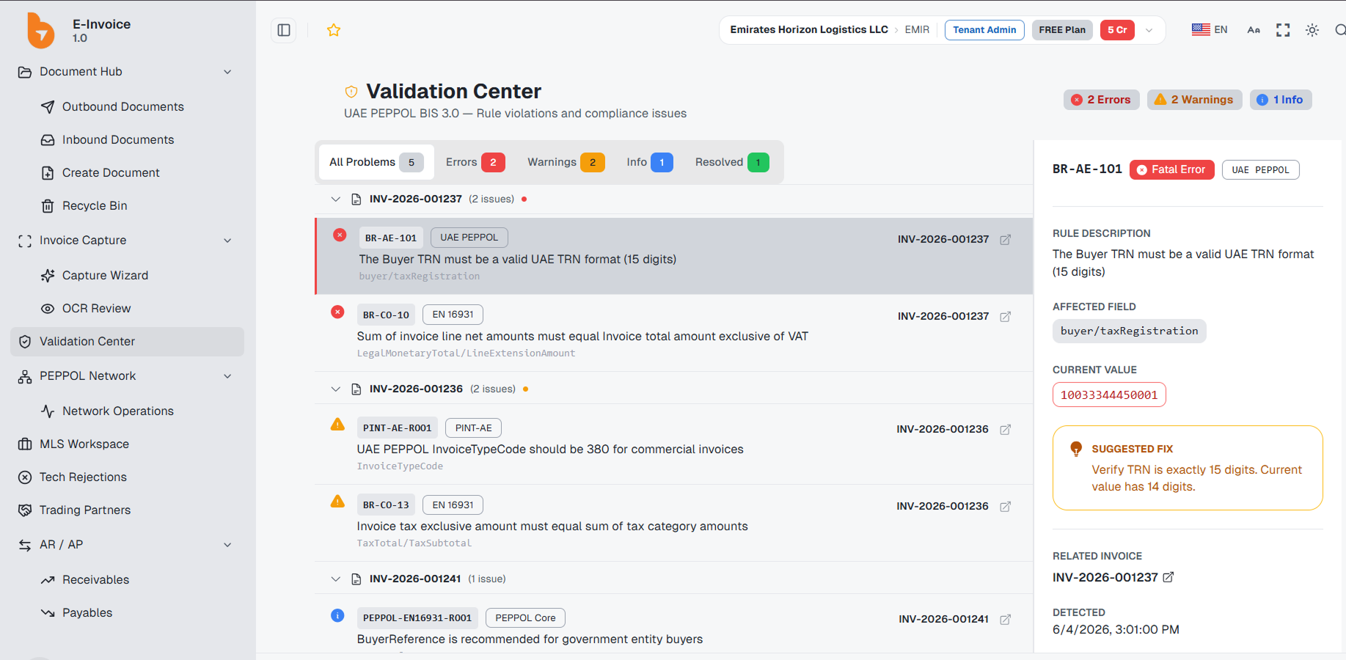1346x660 pixels.
Task: Open Outbound Documents
Action: pyautogui.click(x=122, y=107)
